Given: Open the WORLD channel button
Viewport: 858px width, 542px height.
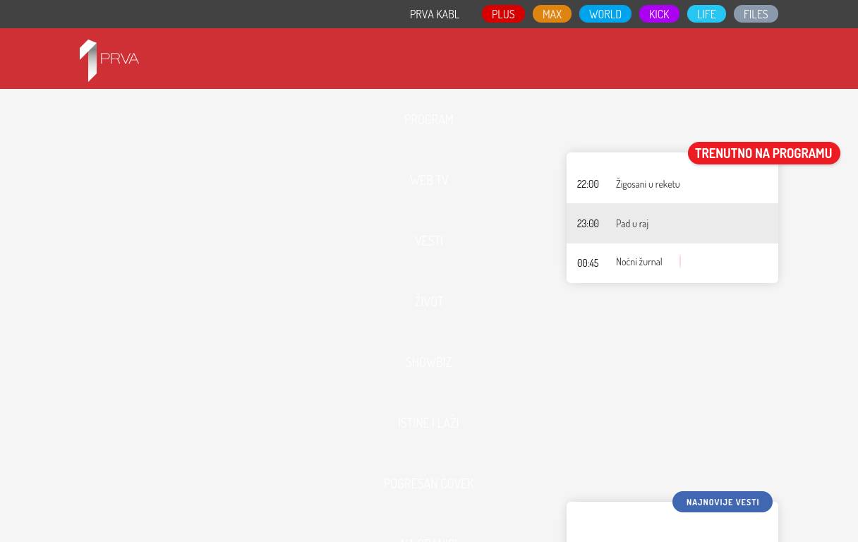Looking at the screenshot, I should 605,14.
